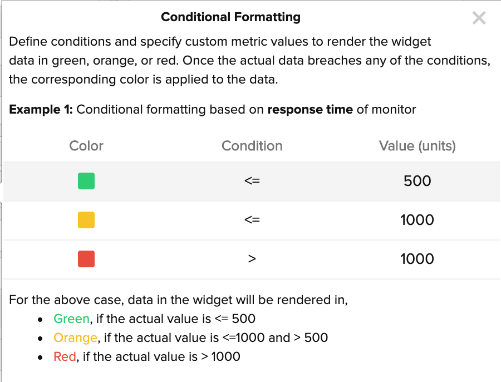Click the red-colored word Red in bullet list

(x=65, y=356)
